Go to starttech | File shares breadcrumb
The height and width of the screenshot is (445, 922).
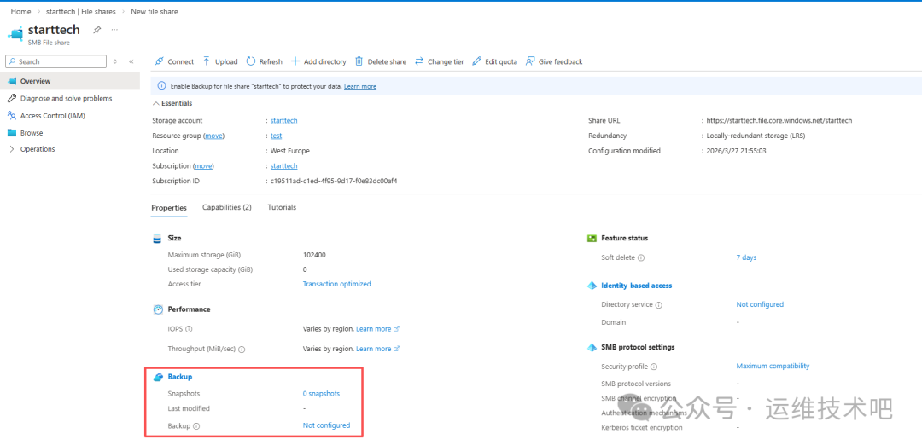coord(82,11)
